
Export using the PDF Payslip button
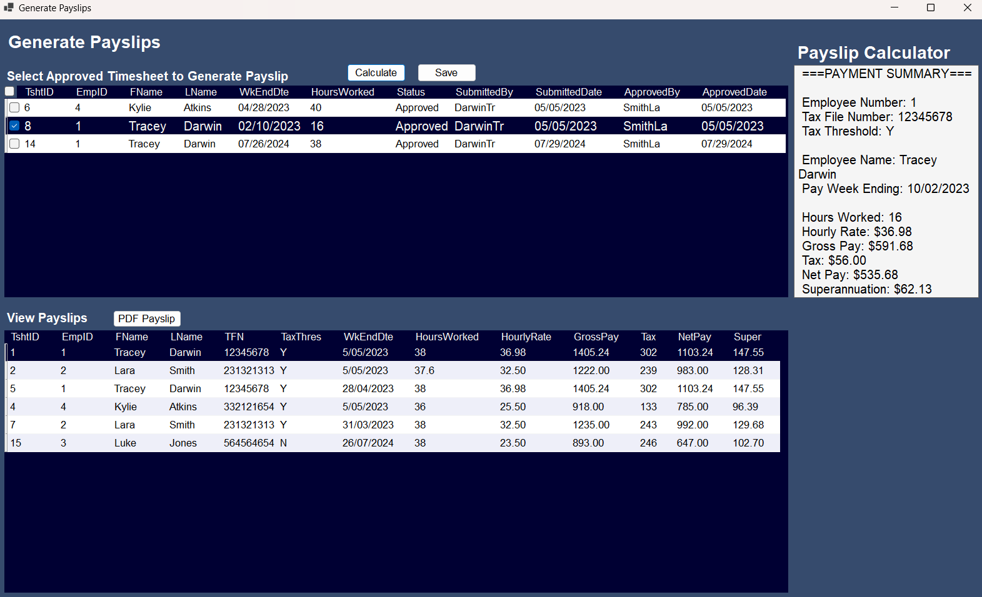147,319
